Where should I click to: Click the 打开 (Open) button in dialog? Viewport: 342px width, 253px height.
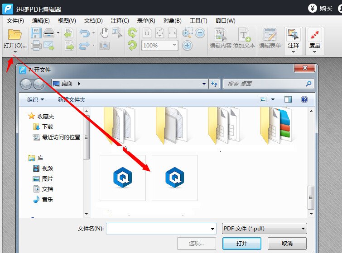click(x=242, y=243)
